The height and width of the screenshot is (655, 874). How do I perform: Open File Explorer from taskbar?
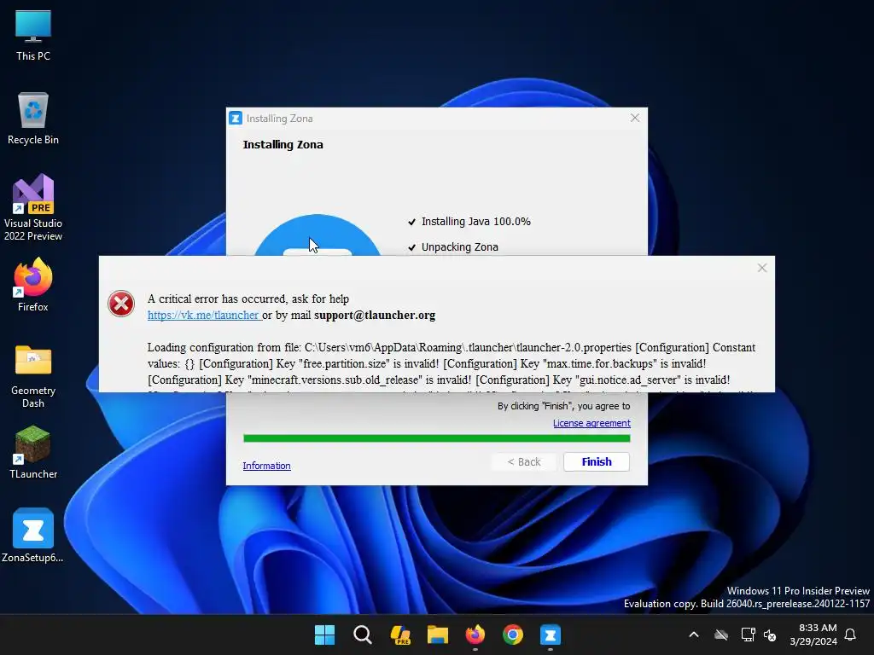[x=438, y=635]
